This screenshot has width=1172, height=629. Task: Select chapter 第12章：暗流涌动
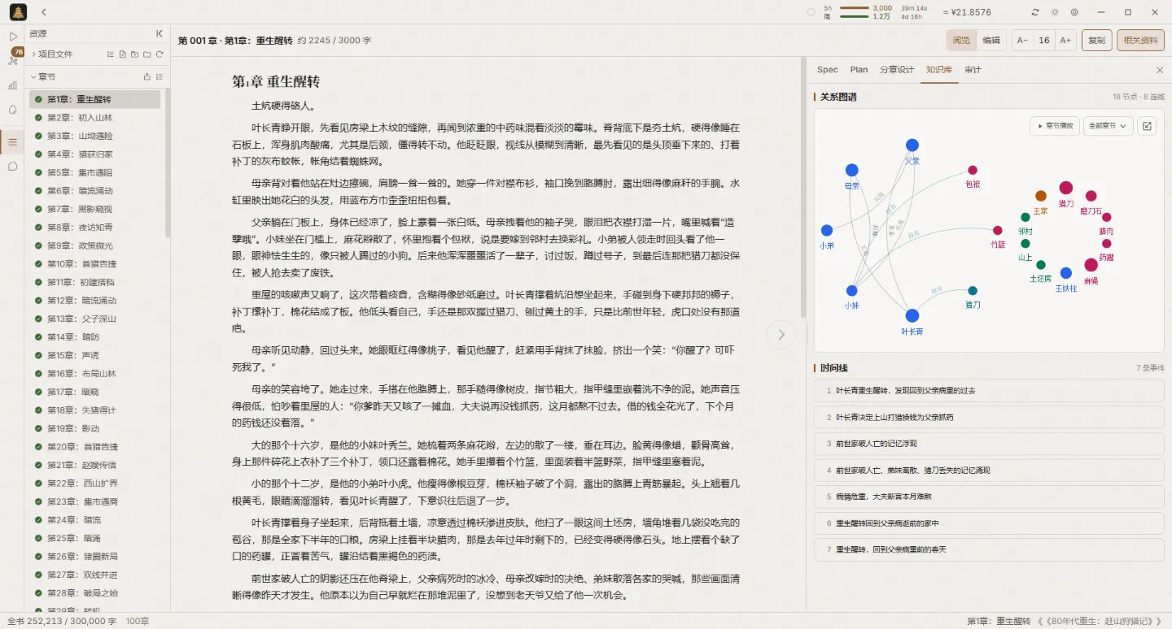pos(94,301)
